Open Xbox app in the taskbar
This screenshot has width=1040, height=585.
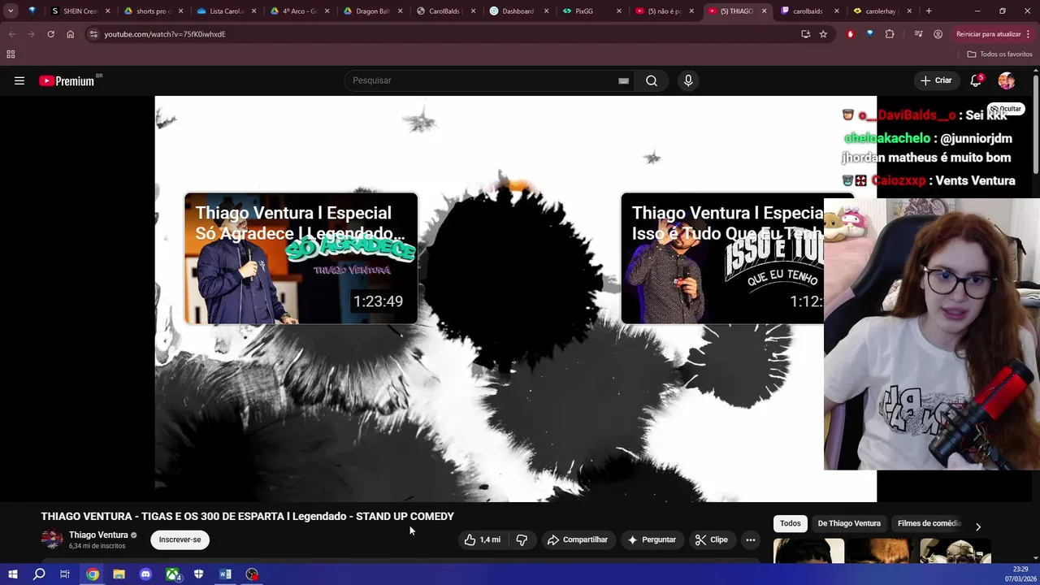click(172, 574)
